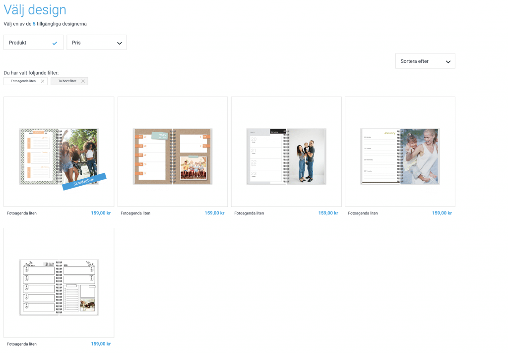The width and height of the screenshot is (508, 353).
Task: Expand the Pris filter dropdown
Action: tap(96, 43)
